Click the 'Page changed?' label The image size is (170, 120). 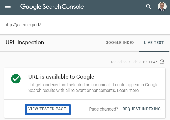[103, 109]
